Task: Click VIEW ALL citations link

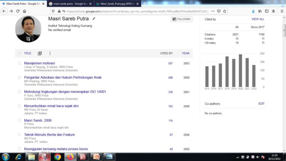Action: 258,19
